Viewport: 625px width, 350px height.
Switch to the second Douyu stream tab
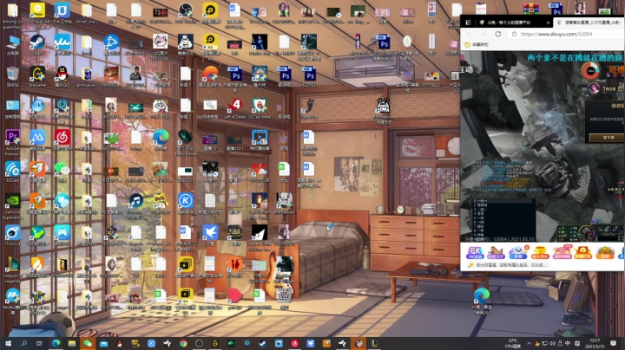[589, 23]
